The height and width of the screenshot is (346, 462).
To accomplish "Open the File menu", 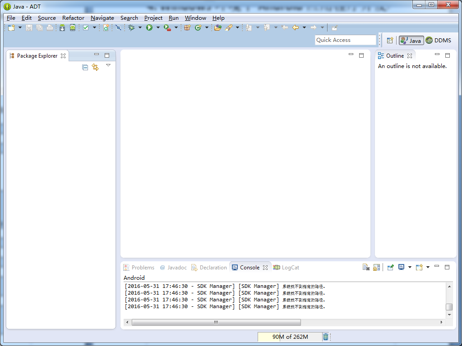I will pos(11,18).
